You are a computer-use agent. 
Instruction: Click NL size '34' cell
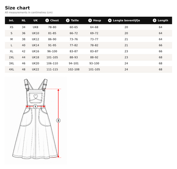pyautogui.click(x=24, y=27)
